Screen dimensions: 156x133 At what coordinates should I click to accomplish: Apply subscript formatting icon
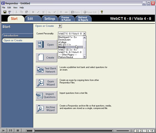click(50, 12)
